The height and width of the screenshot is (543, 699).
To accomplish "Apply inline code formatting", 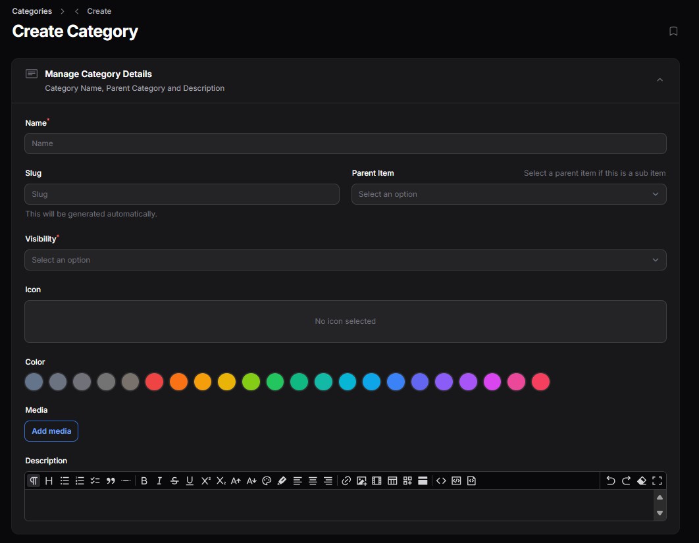I will (442, 480).
